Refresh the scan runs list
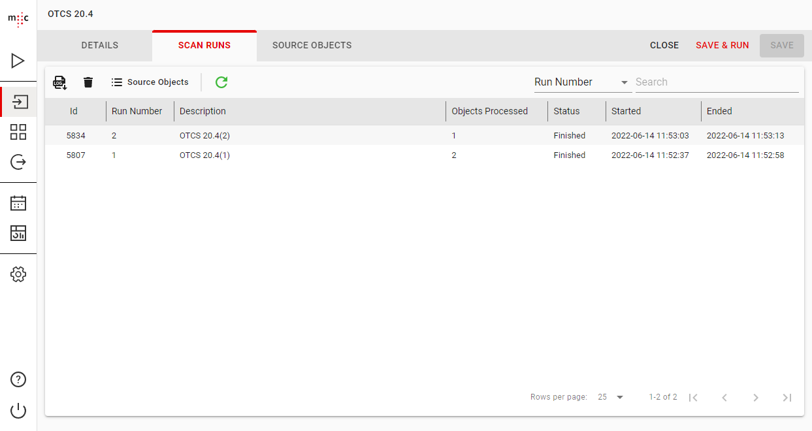Viewport: 812px width, 431px height. tap(221, 82)
